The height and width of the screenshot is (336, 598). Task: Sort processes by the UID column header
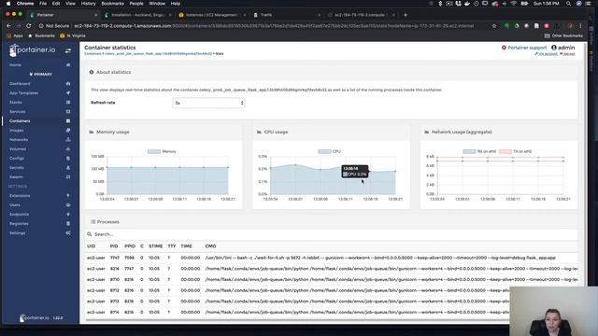(x=92, y=246)
